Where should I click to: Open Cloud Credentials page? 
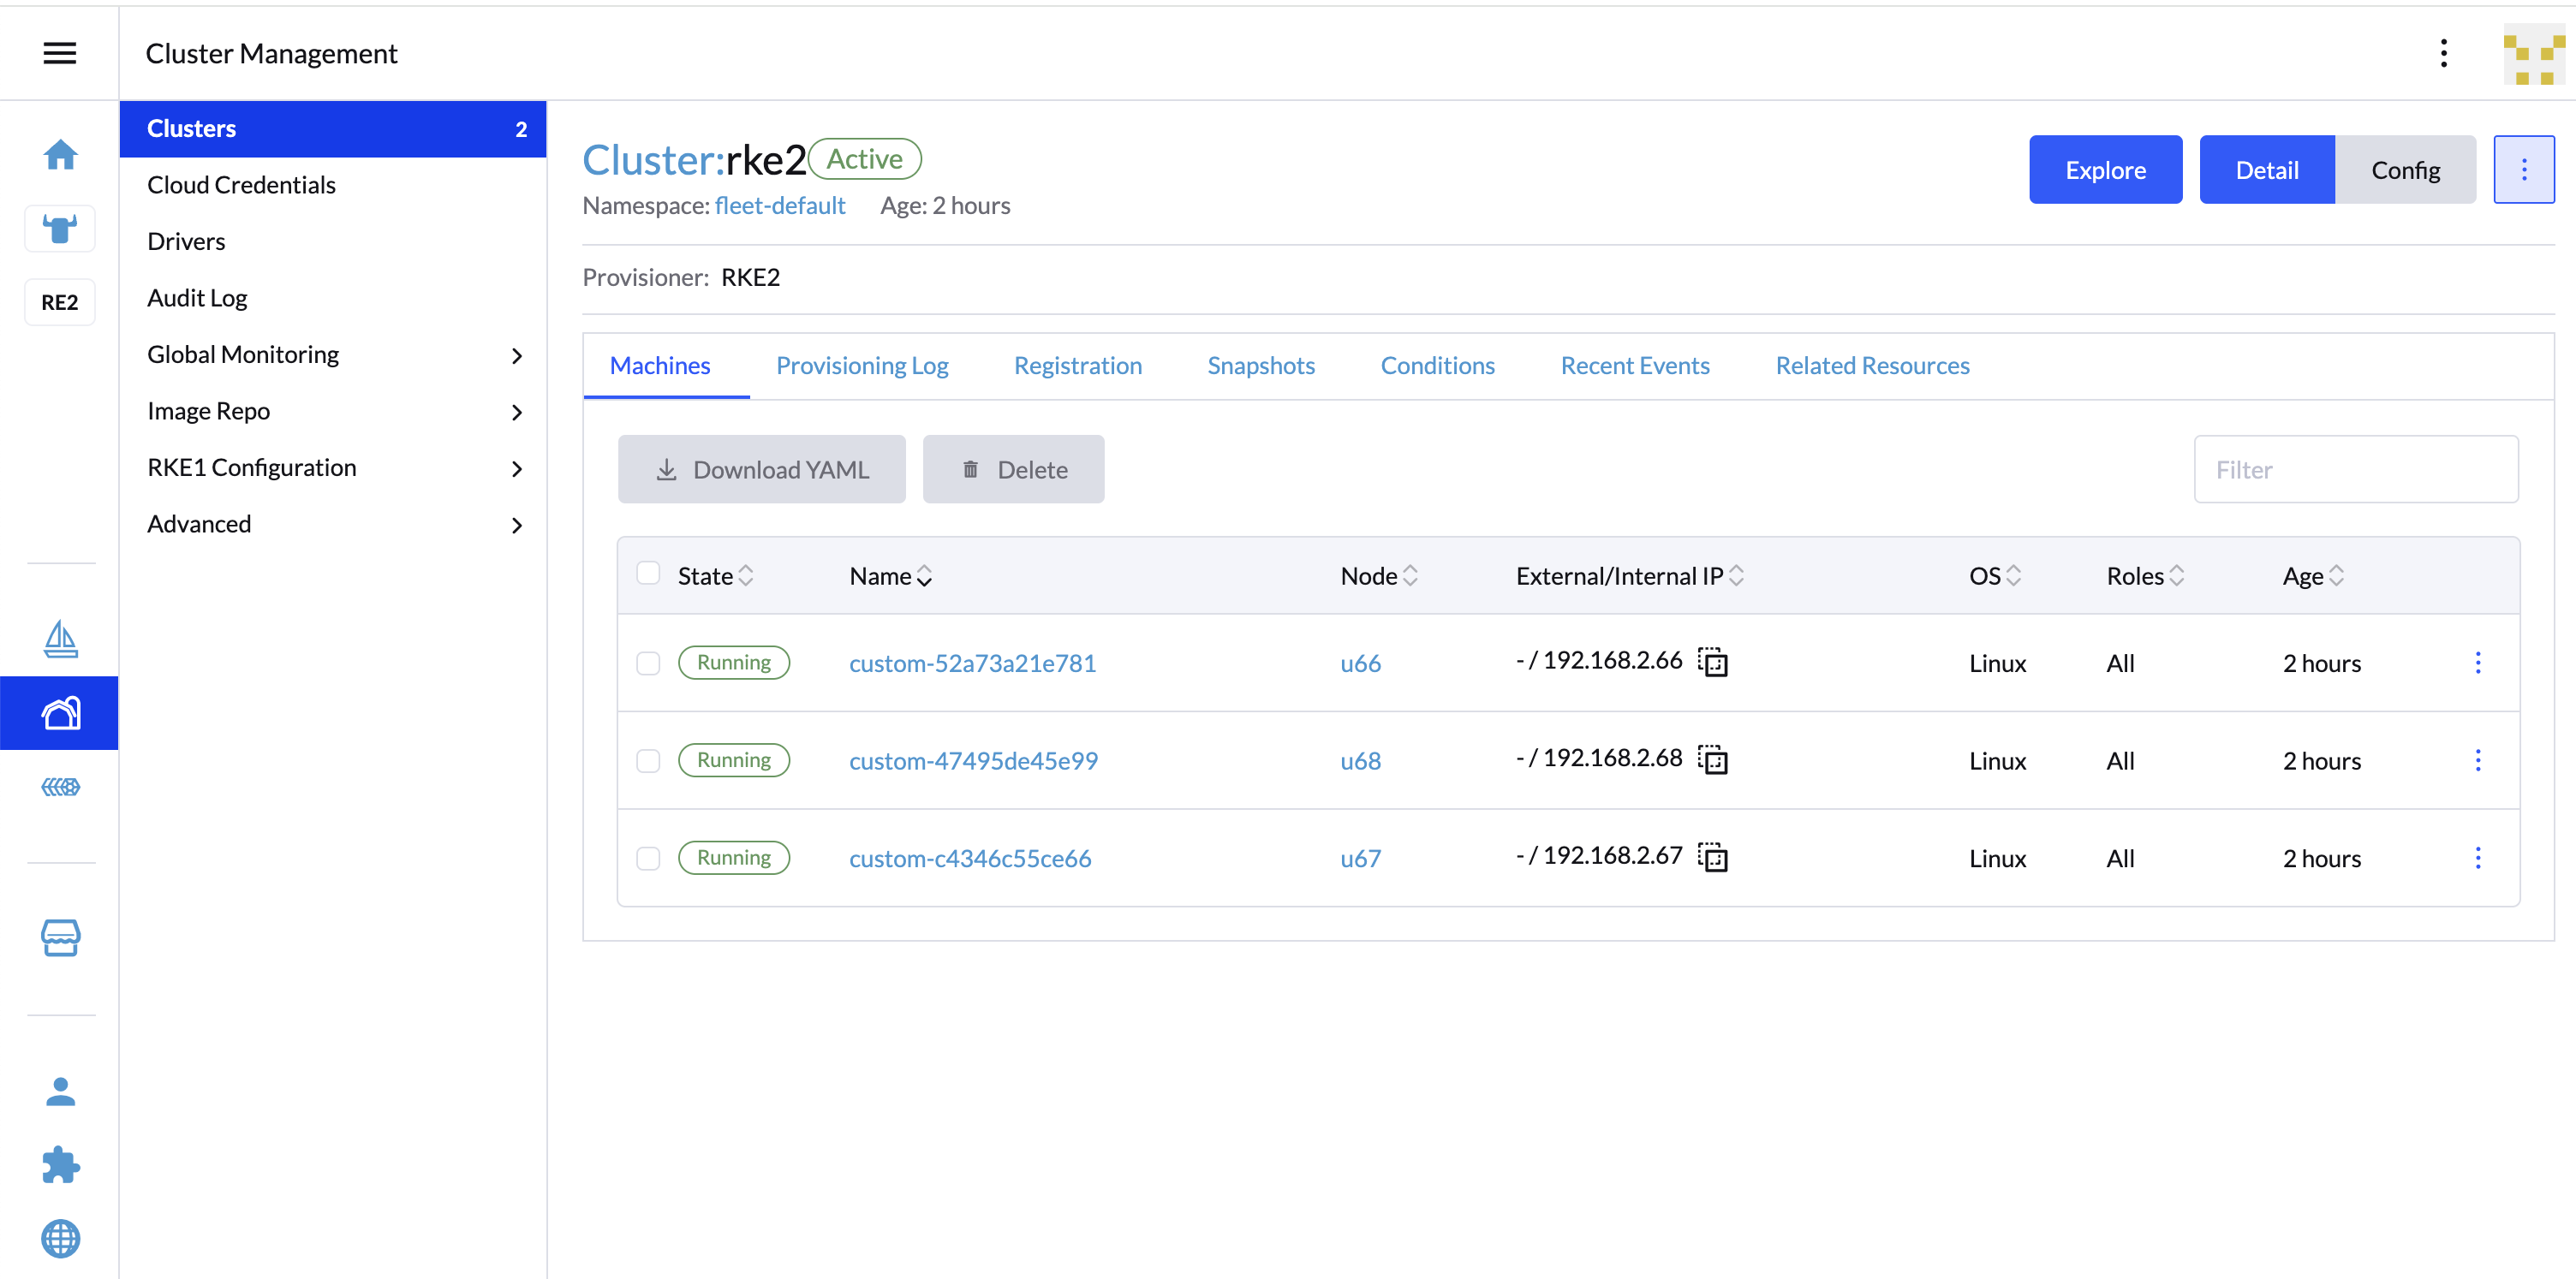coord(333,185)
